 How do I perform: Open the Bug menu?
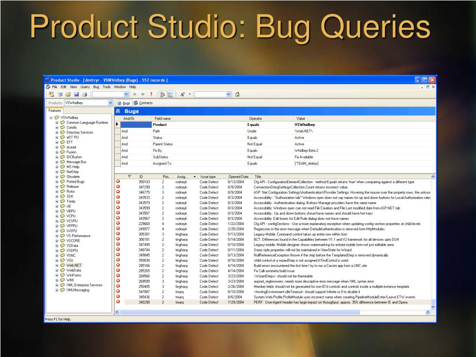tap(96, 87)
